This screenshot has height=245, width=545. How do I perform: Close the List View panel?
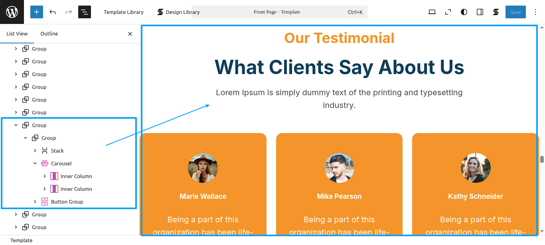(130, 34)
